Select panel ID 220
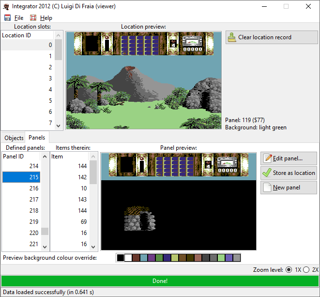 [21, 233]
